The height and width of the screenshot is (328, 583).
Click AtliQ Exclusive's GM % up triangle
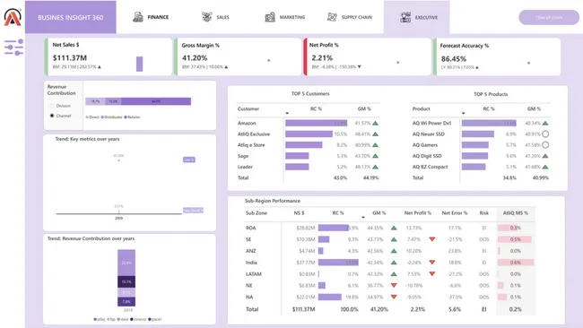(x=376, y=134)
